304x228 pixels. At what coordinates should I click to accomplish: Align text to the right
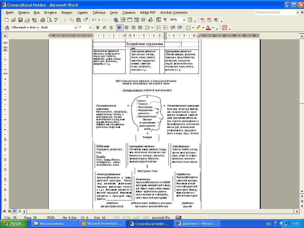point(133,28)
